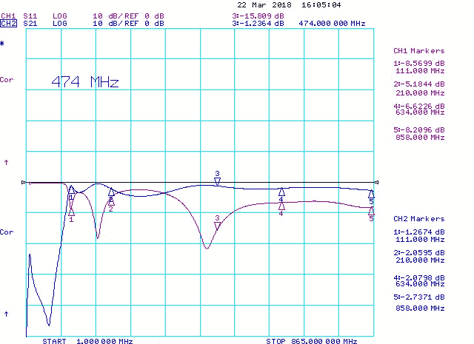Viewport: 474px width, 344px height.
Task: Click the START 1.000 000 MHz label
Action: click(87, 341)
